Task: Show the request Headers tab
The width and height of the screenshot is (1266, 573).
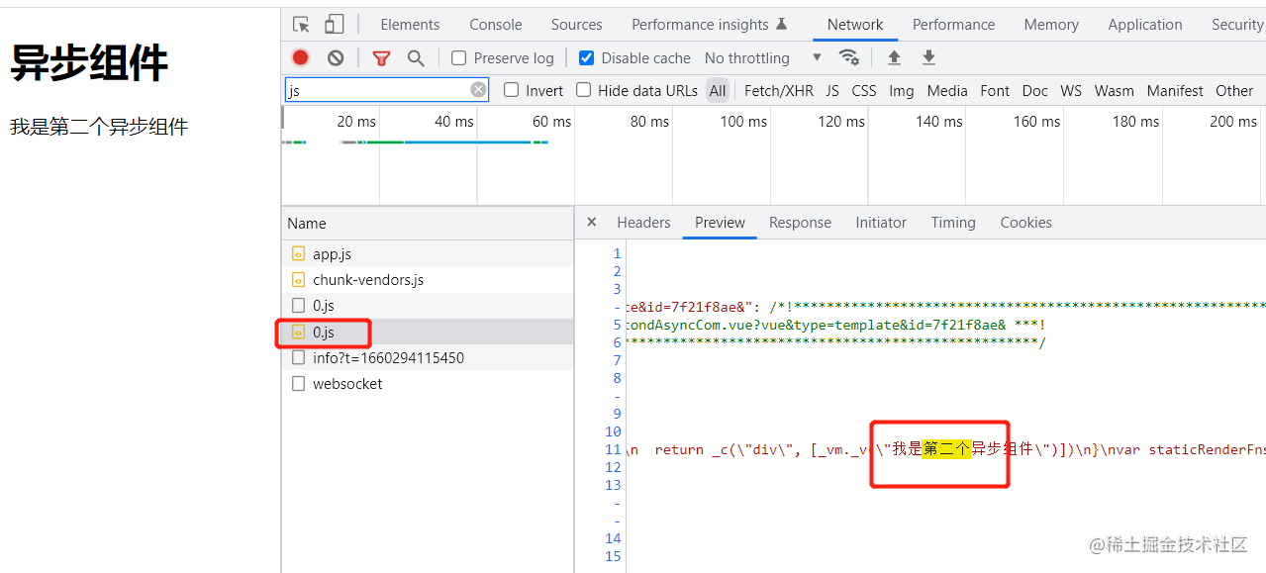Action: [x=643, y=223]
